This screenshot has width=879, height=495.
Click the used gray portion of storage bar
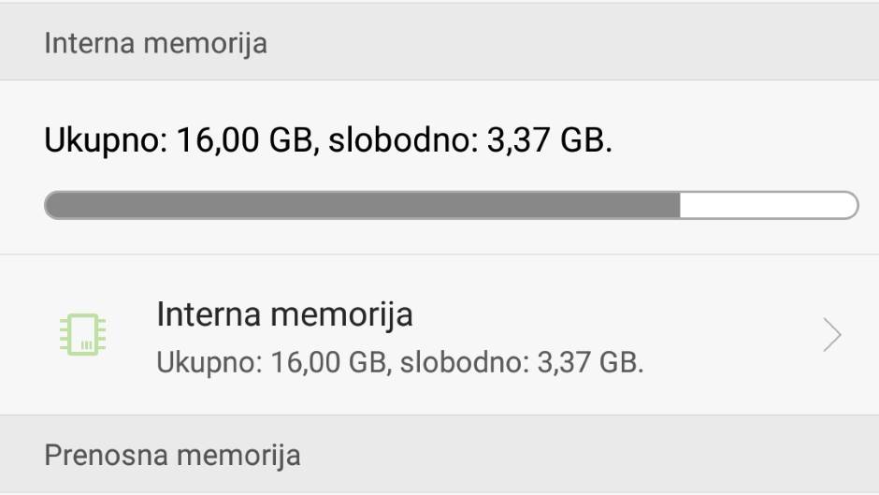(x=362, y=205)
